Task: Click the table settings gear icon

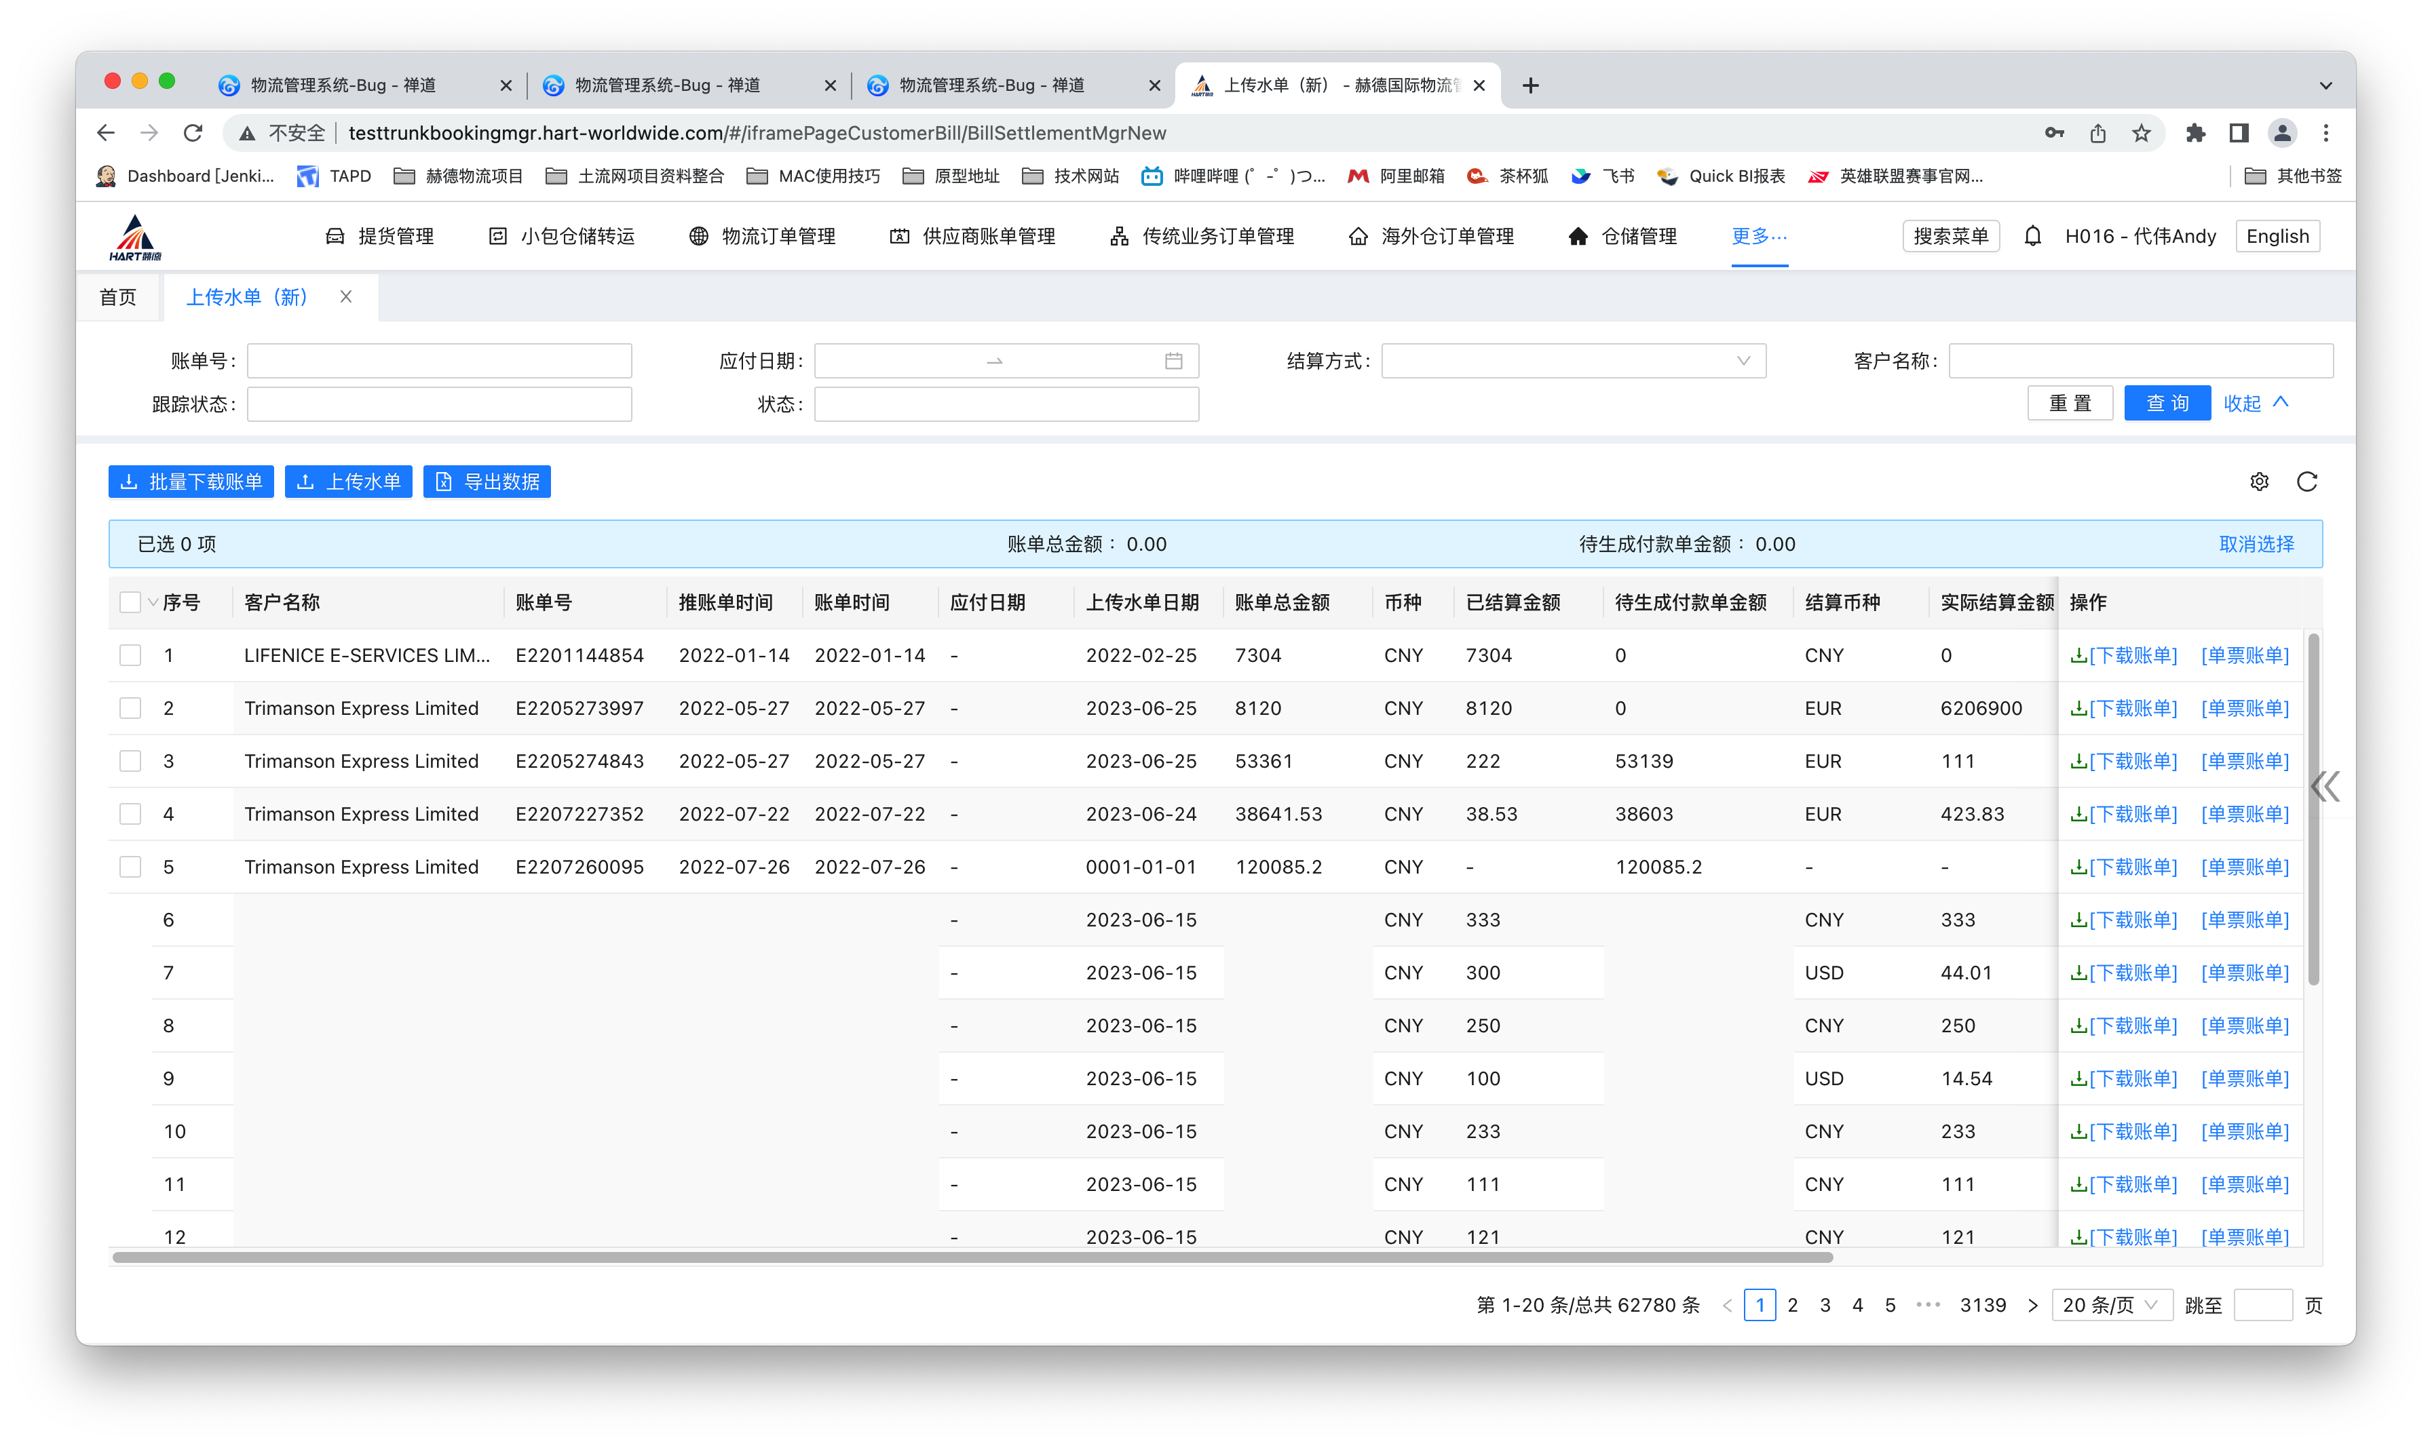Action: [x=2258, y=482]
